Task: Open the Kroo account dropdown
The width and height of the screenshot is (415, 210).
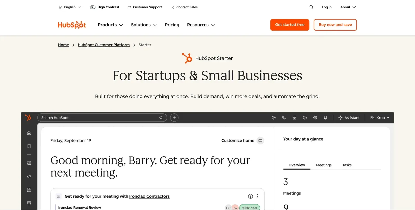Action: pyautogui.click(x=380, y=118)
